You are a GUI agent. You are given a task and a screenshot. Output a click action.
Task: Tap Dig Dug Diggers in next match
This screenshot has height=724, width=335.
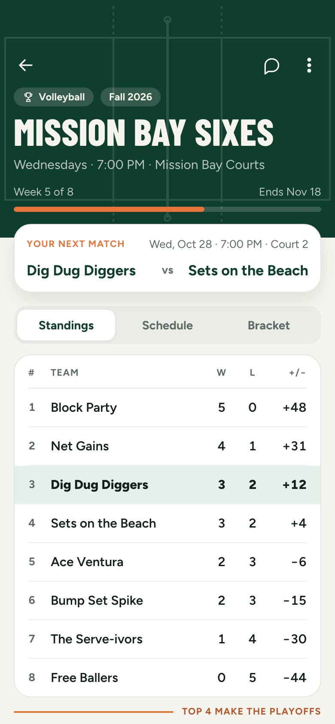81,271
